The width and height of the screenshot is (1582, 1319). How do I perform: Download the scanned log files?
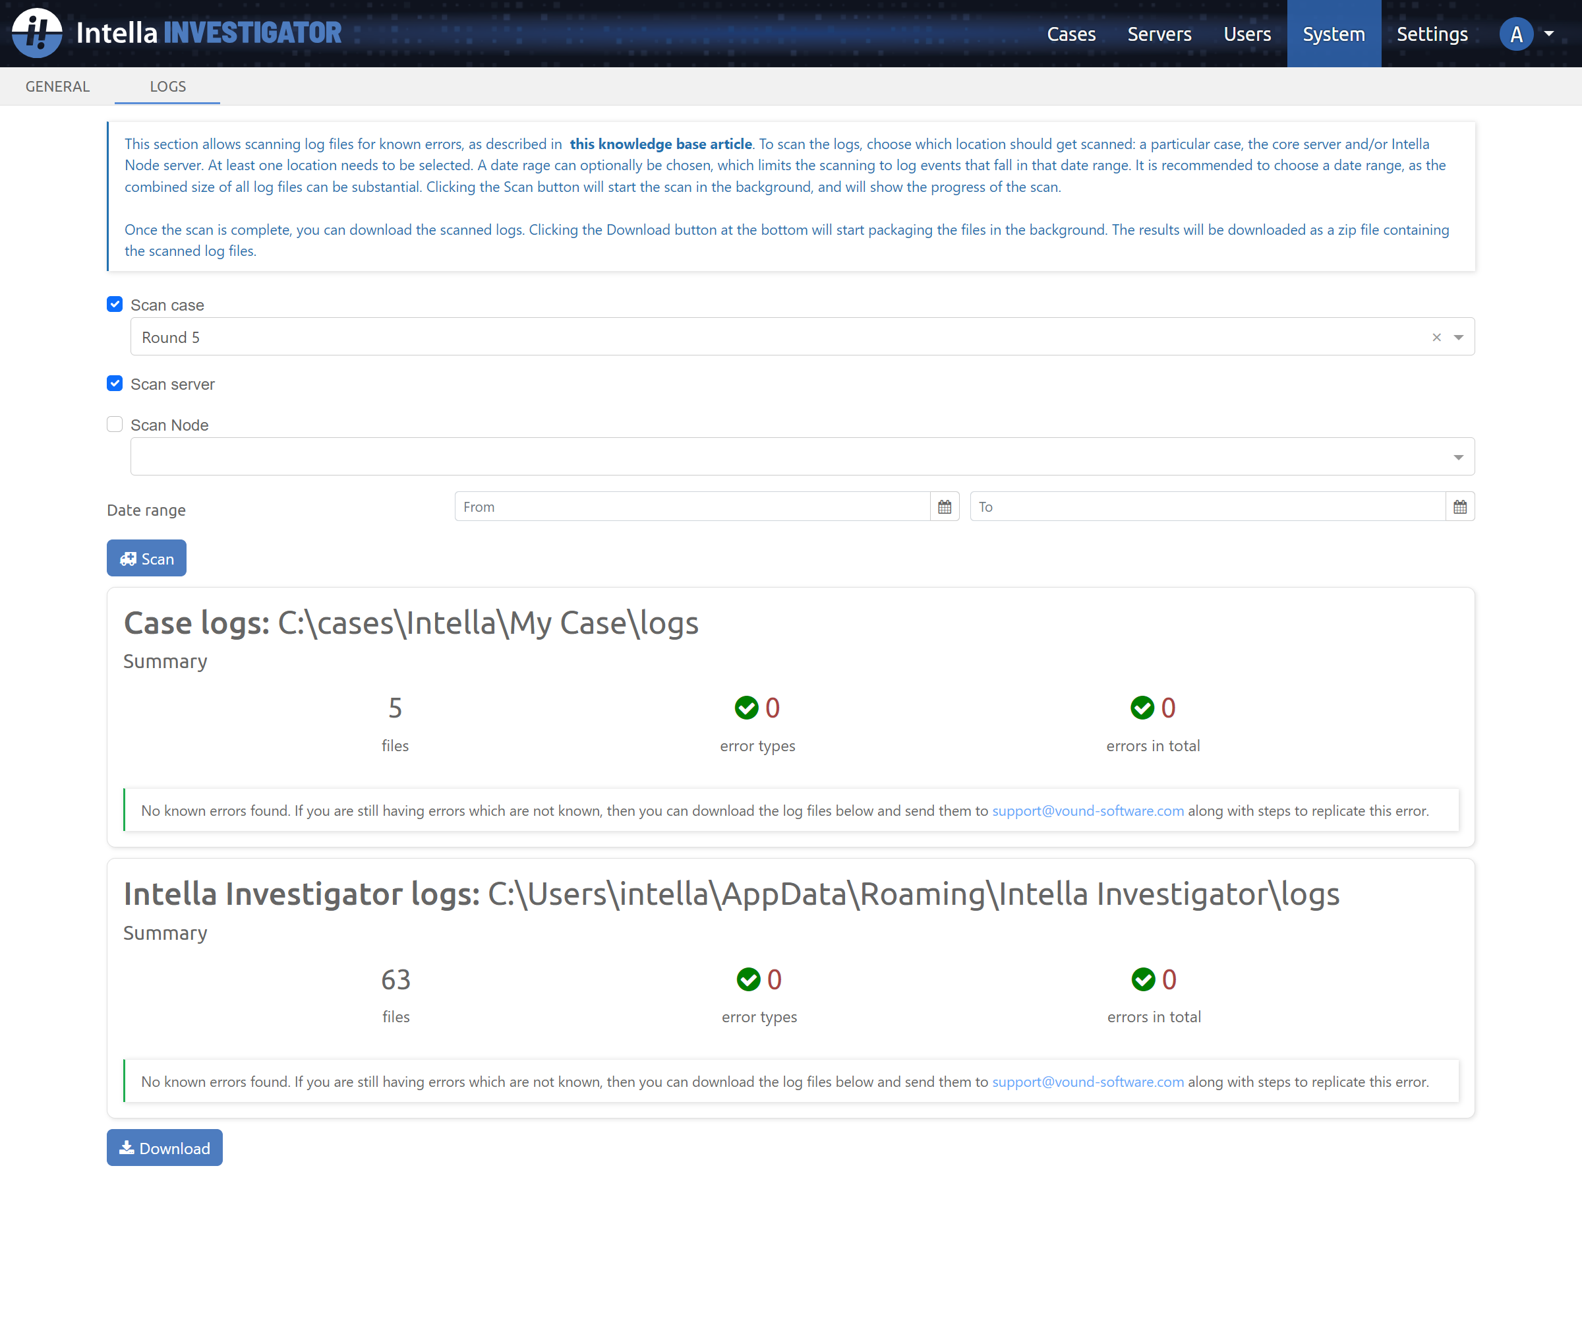(164, 1148)
